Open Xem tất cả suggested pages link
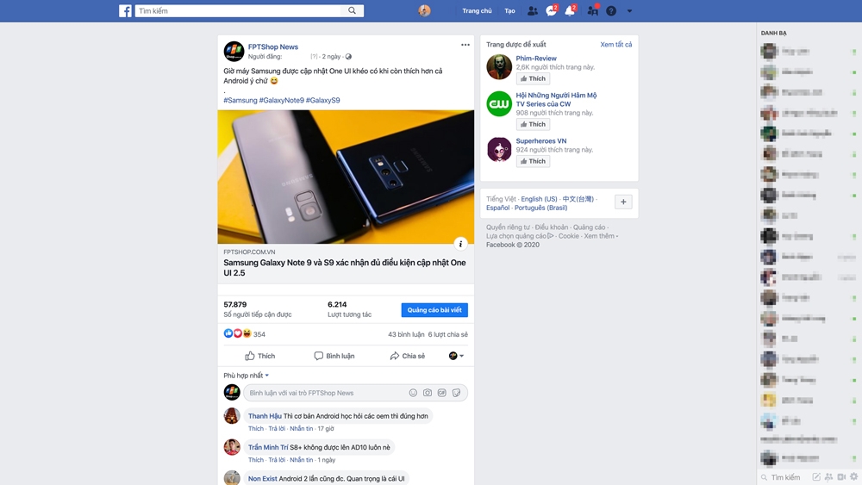This screenshot has height=485, width=862. (615, 45)
